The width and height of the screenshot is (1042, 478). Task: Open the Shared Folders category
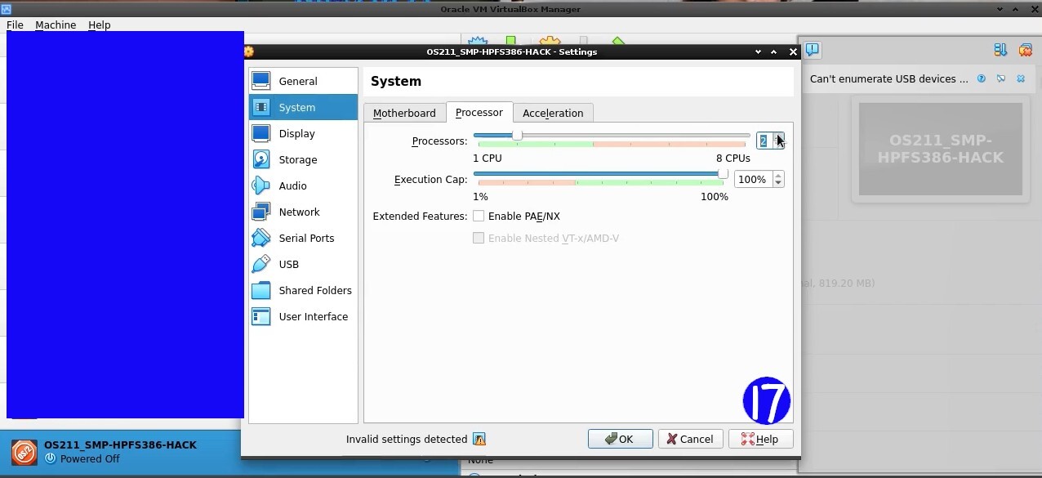pos(303,290)
